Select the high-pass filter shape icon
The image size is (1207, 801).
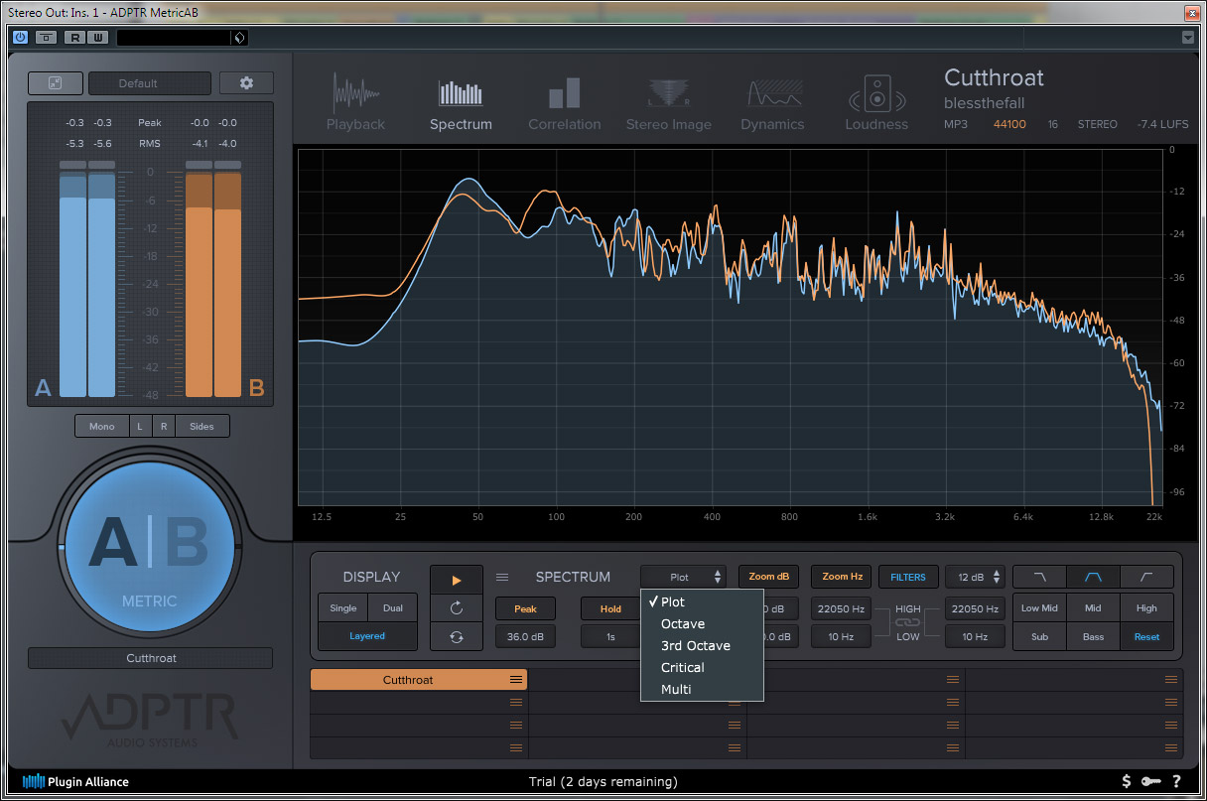pyautogui.click(x=1146, y=577)
